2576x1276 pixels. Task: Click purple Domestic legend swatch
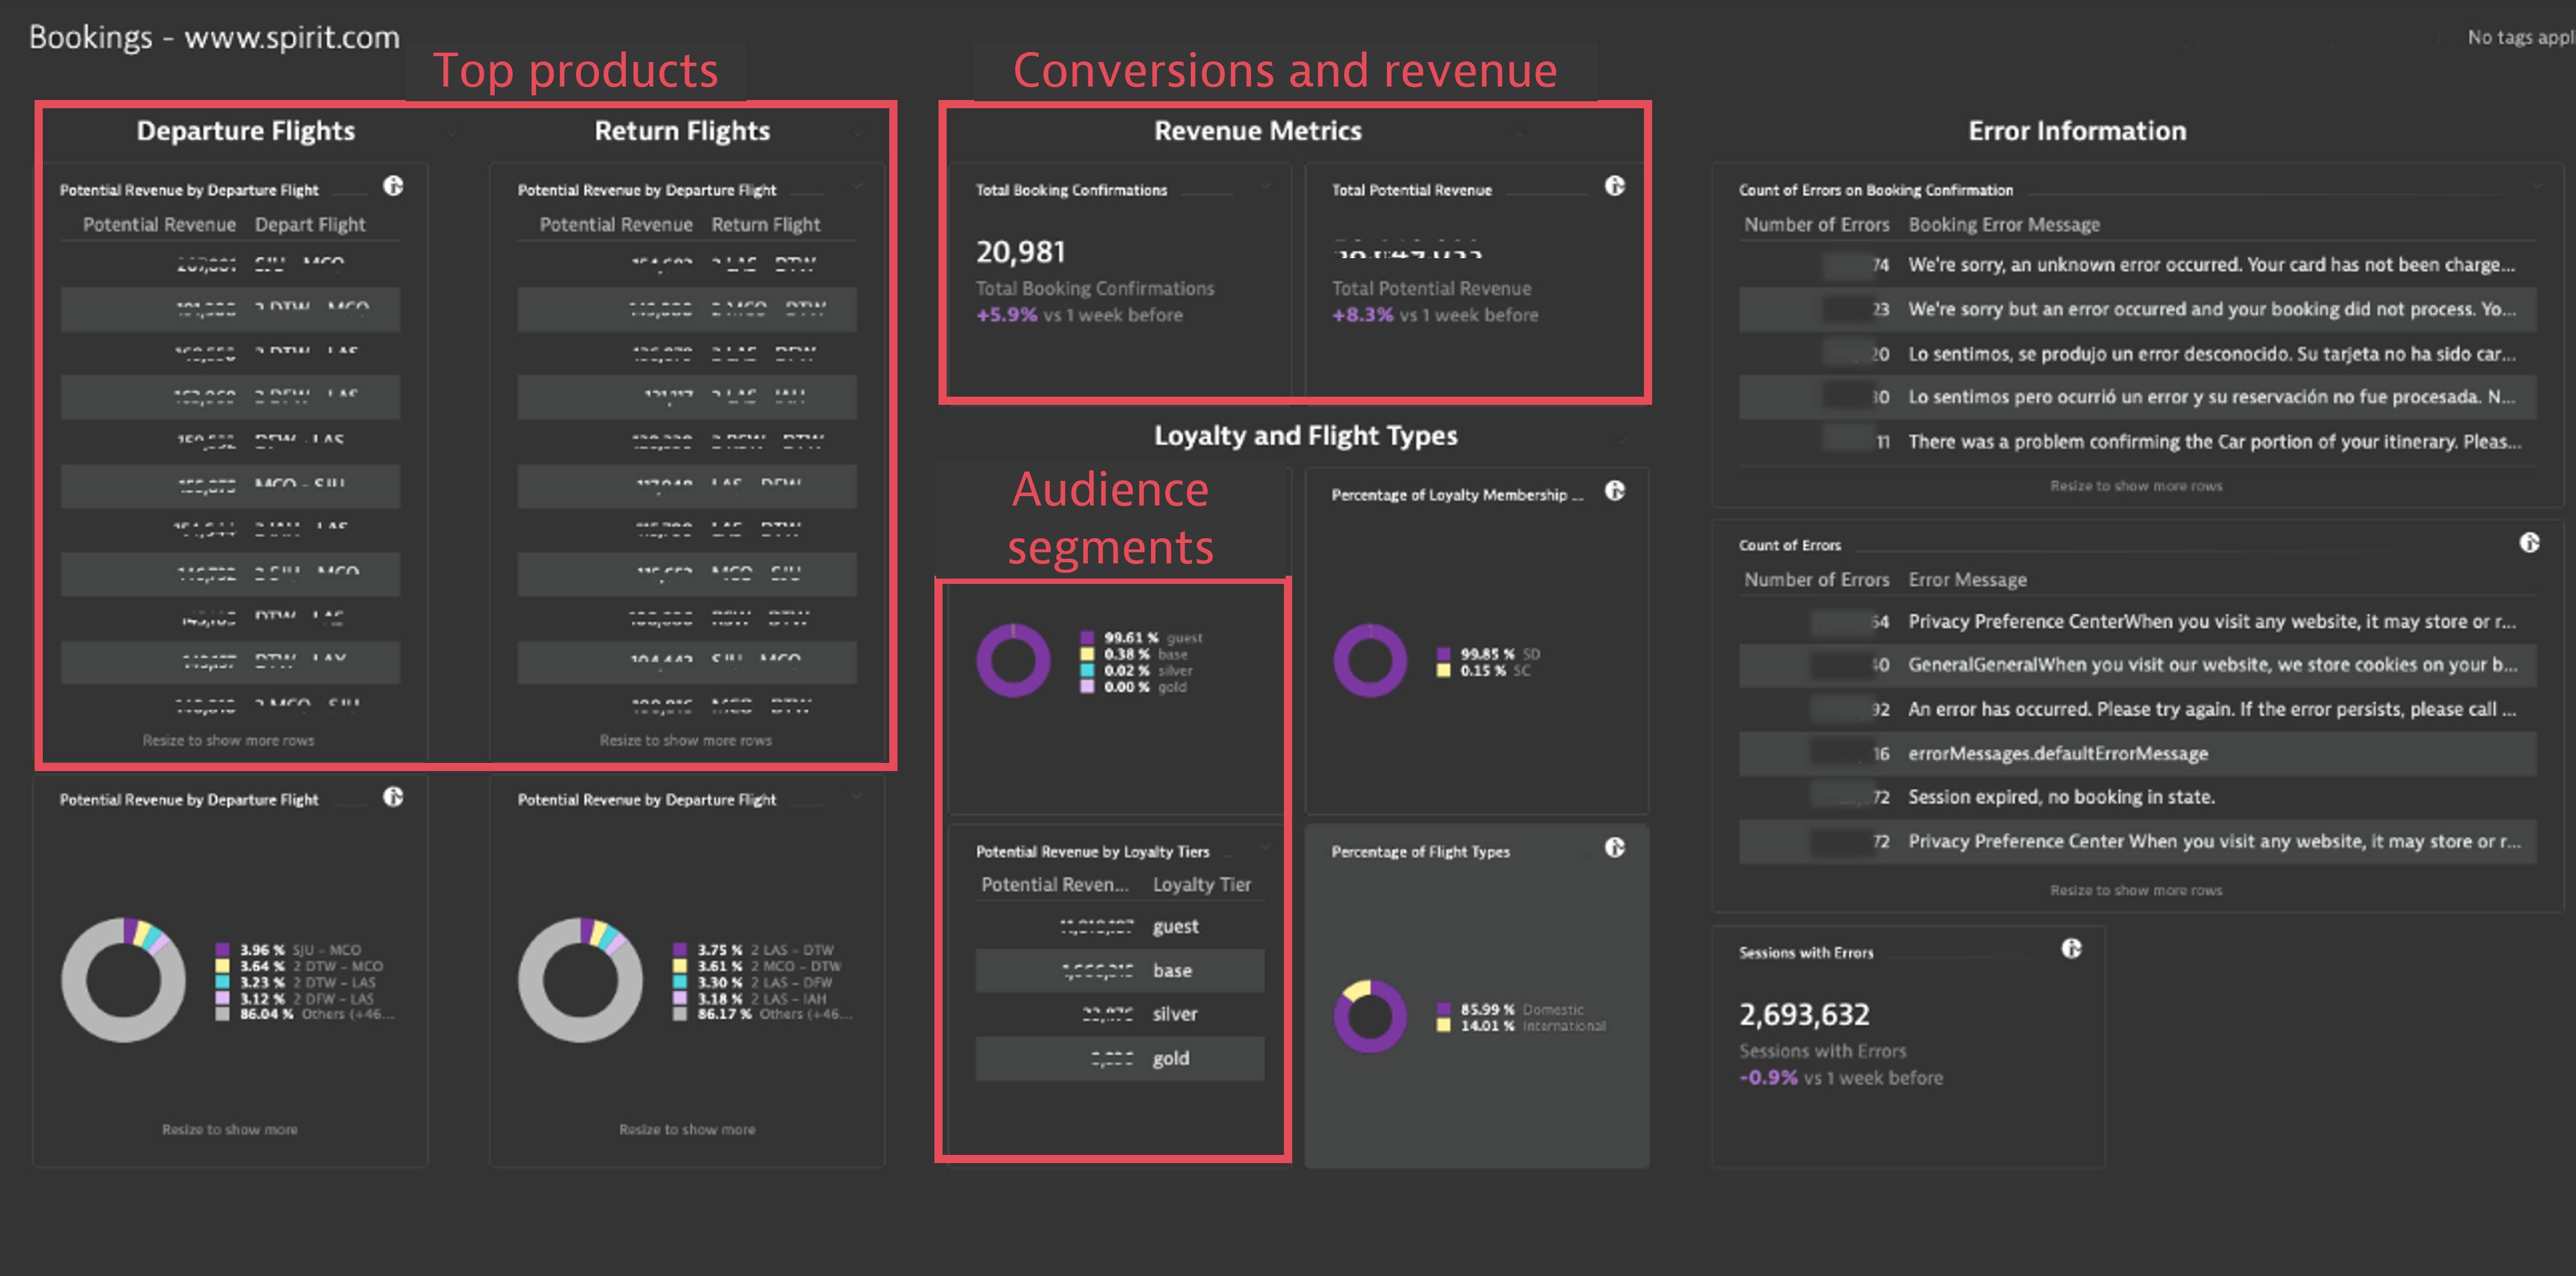tap(1443, 1009)
